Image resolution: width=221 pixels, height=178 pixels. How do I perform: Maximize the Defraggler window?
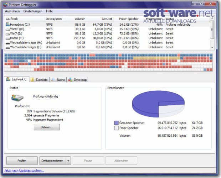click(202, 4)
